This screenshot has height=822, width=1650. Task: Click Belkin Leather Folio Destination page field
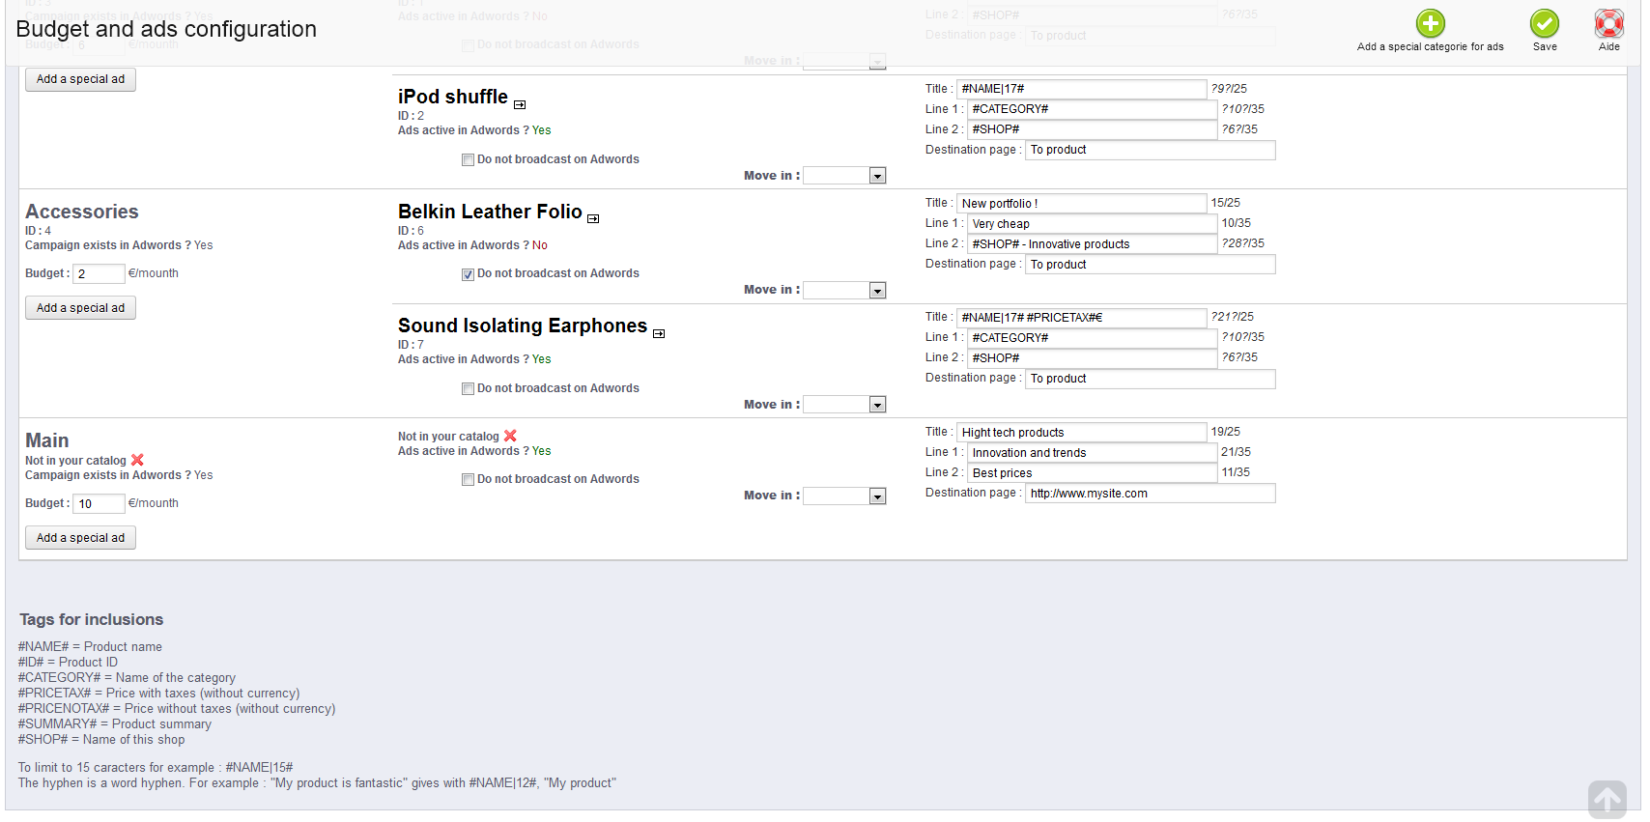(x=1150, y=265)
